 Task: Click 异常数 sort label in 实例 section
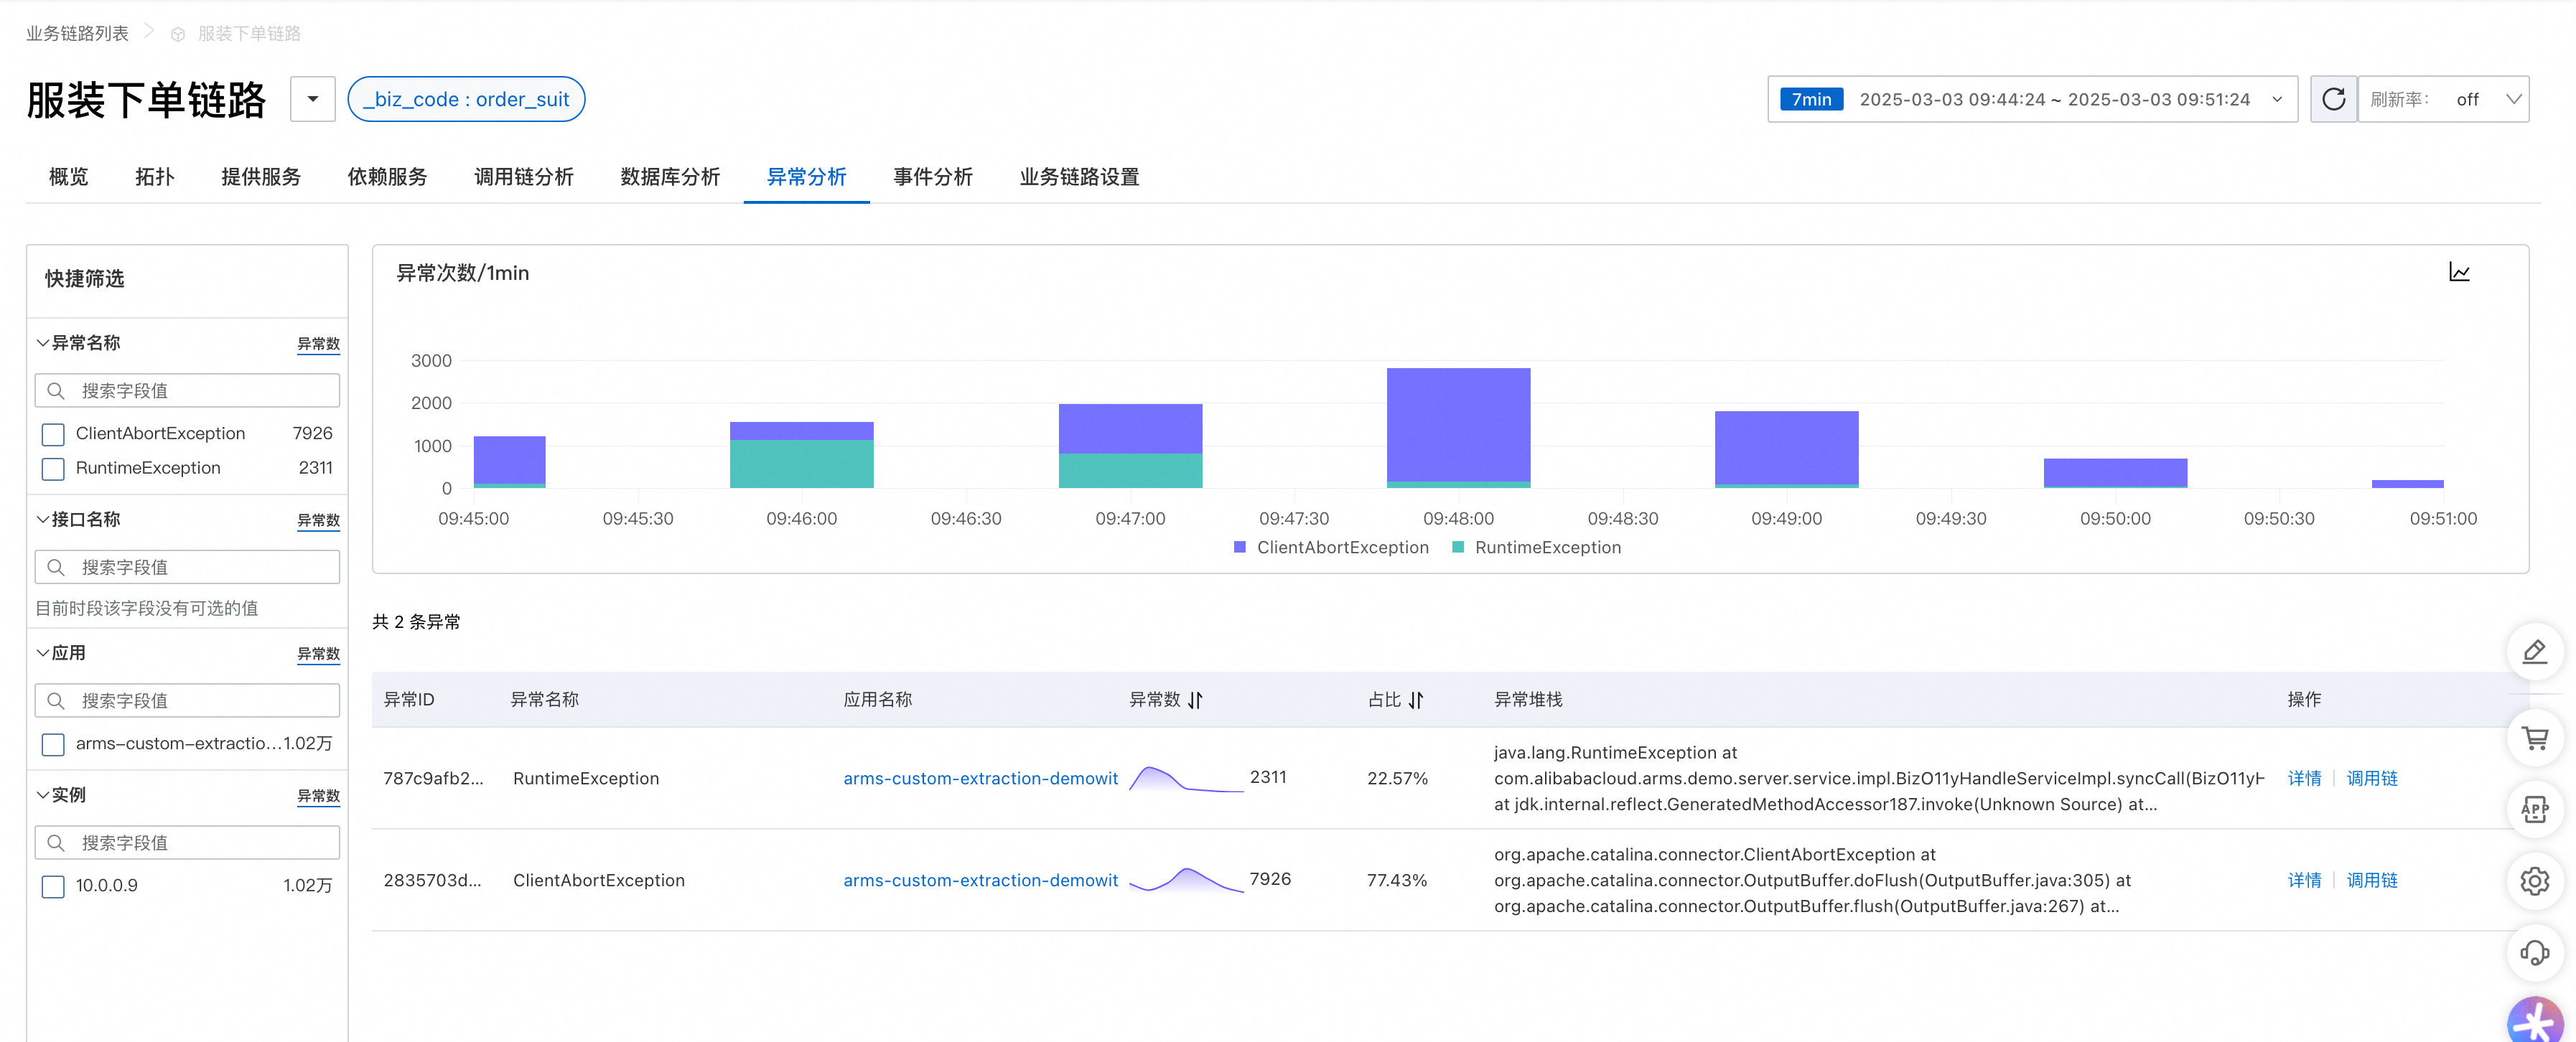[x=318, y=796]
